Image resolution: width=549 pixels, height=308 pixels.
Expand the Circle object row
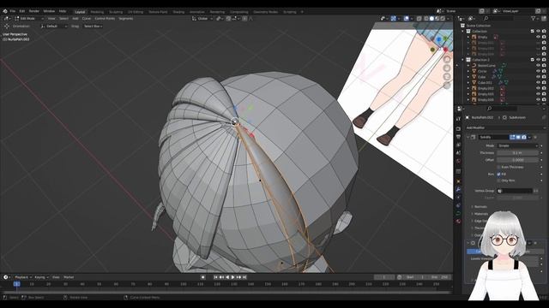pos(468,71)
